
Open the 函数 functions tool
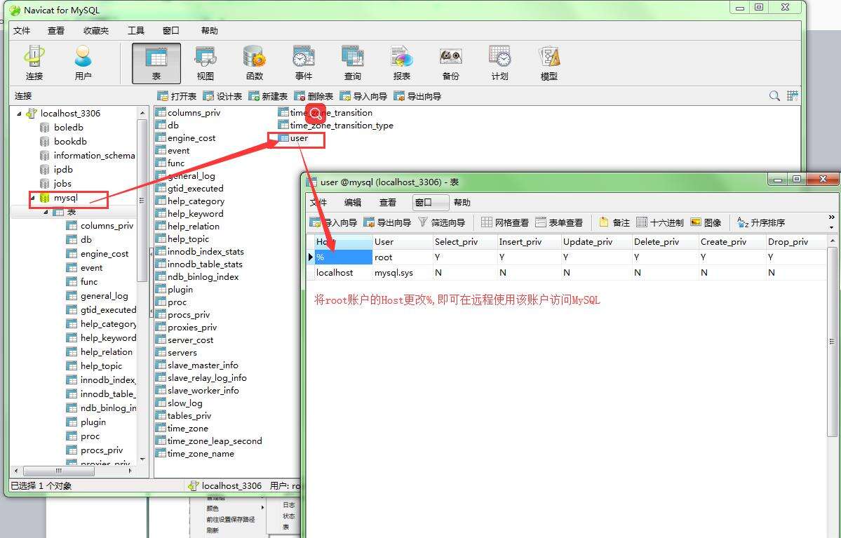point(254,62)
